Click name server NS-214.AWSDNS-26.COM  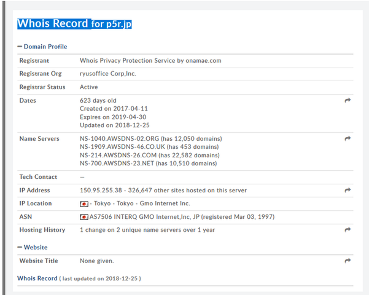click(118, 155)
